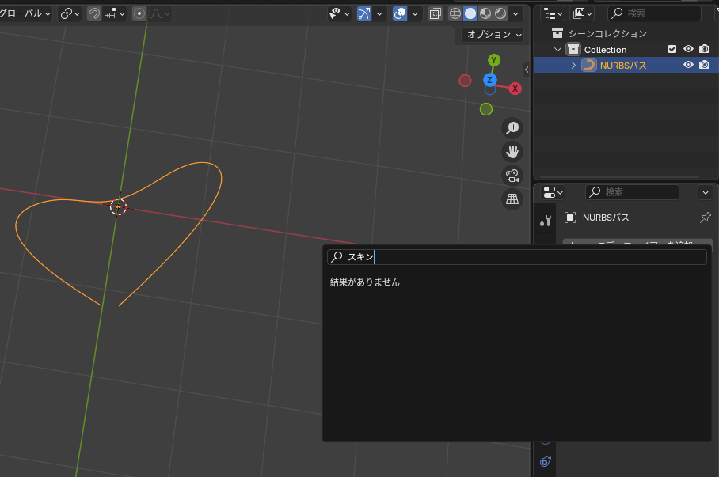Click the red X axis on the gizmo

point(515,89)
